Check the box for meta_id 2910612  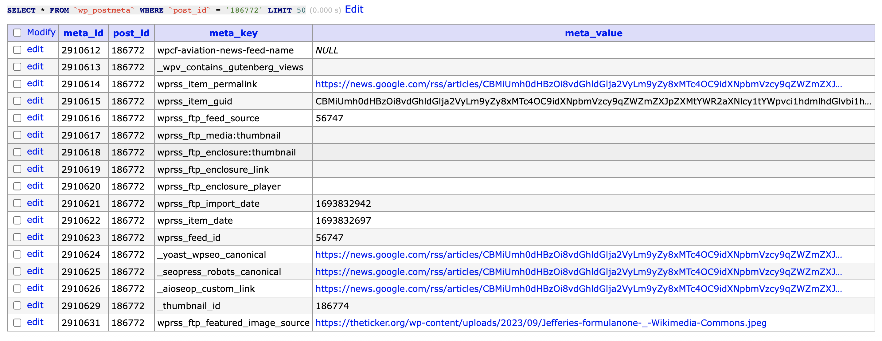click(17, 50)
